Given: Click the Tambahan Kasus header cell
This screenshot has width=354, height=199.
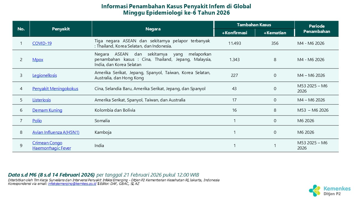Looking at the screenshot, I should 254,25.
